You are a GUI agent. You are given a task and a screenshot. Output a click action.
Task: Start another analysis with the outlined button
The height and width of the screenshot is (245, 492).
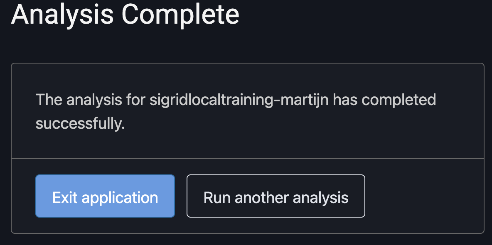pos(276,196)
